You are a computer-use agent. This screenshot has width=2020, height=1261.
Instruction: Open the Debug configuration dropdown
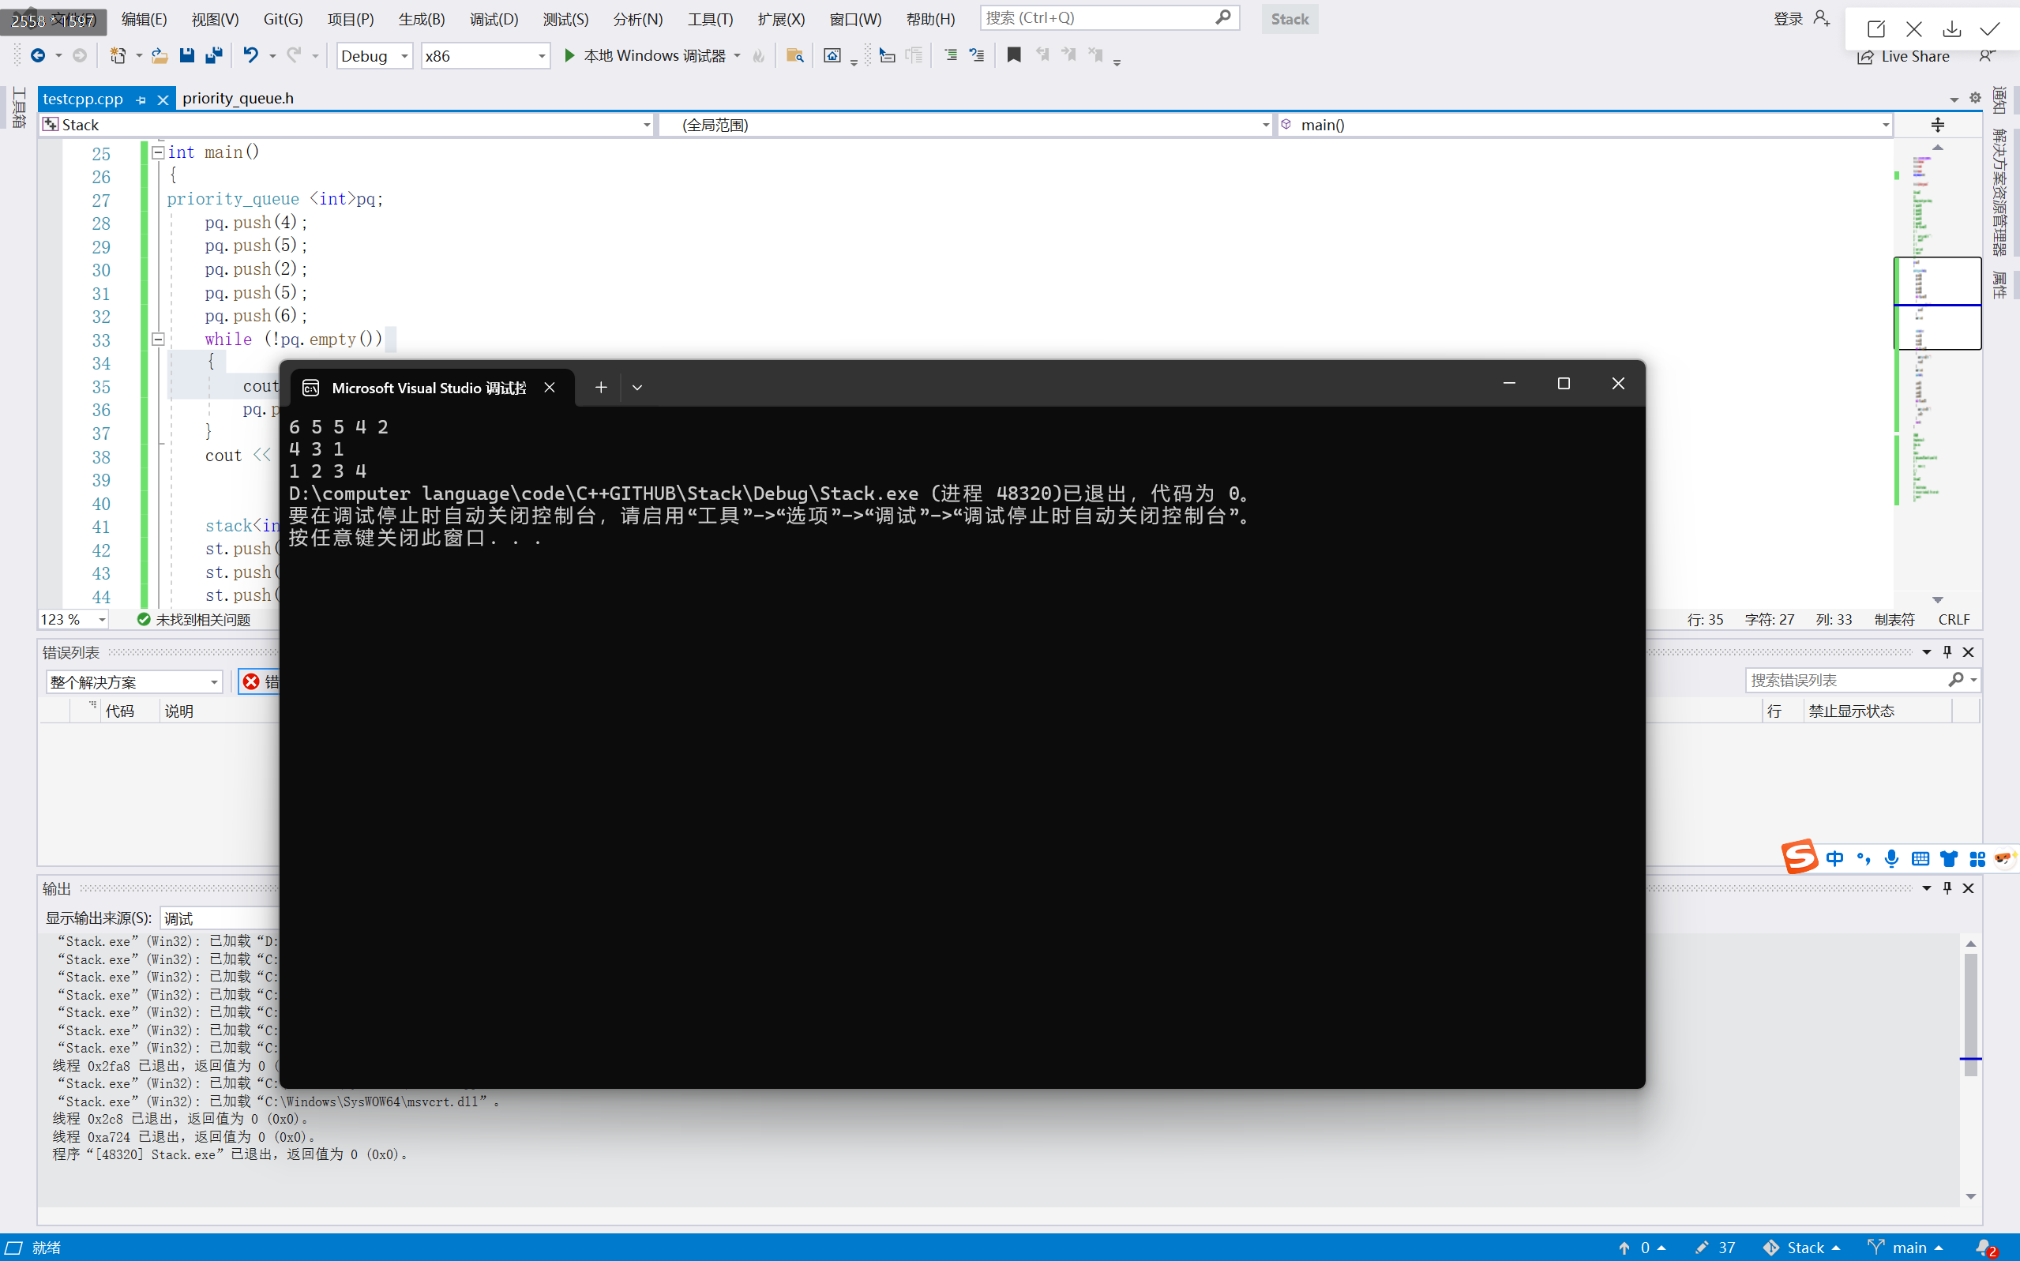coord(374,56)
